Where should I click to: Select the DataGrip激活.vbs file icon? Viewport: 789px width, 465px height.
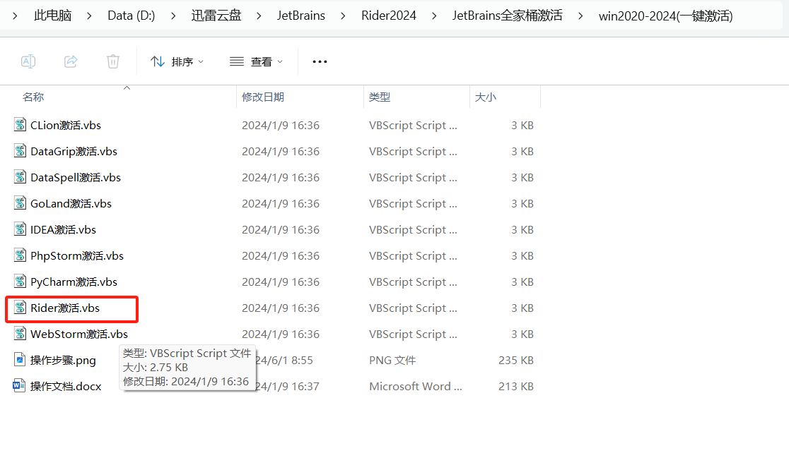[20, 150]
